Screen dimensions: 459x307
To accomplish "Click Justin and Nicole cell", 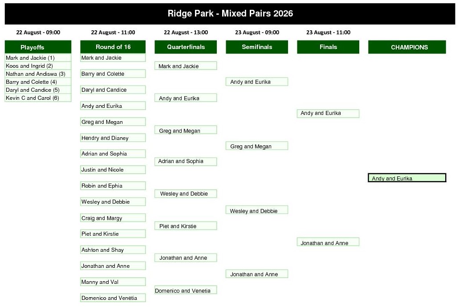I will [x=113, y=170].
